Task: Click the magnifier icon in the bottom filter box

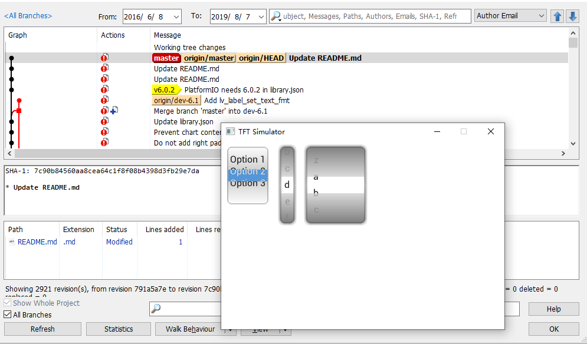Action: pos(156,309)
